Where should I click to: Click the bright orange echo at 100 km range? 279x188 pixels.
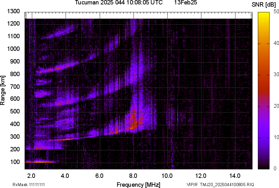tap(39, 162)
